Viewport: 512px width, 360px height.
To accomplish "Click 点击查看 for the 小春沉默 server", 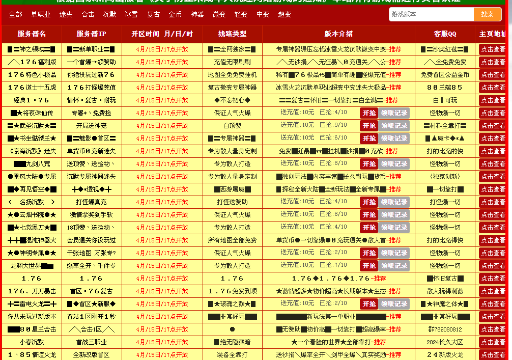I will (493, 342).
